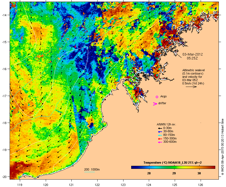The width and height of the screenshot is (226, 187).
Task: Click the magenta Argo circle legend marker
Action: click(157, 97)
